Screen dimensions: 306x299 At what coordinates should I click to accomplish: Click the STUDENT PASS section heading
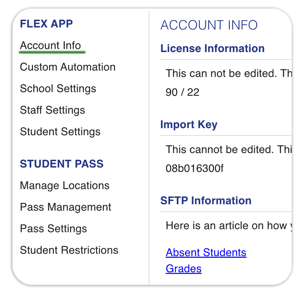coord(62,164)
